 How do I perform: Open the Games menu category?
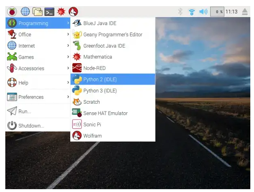[x=38, y=57]
